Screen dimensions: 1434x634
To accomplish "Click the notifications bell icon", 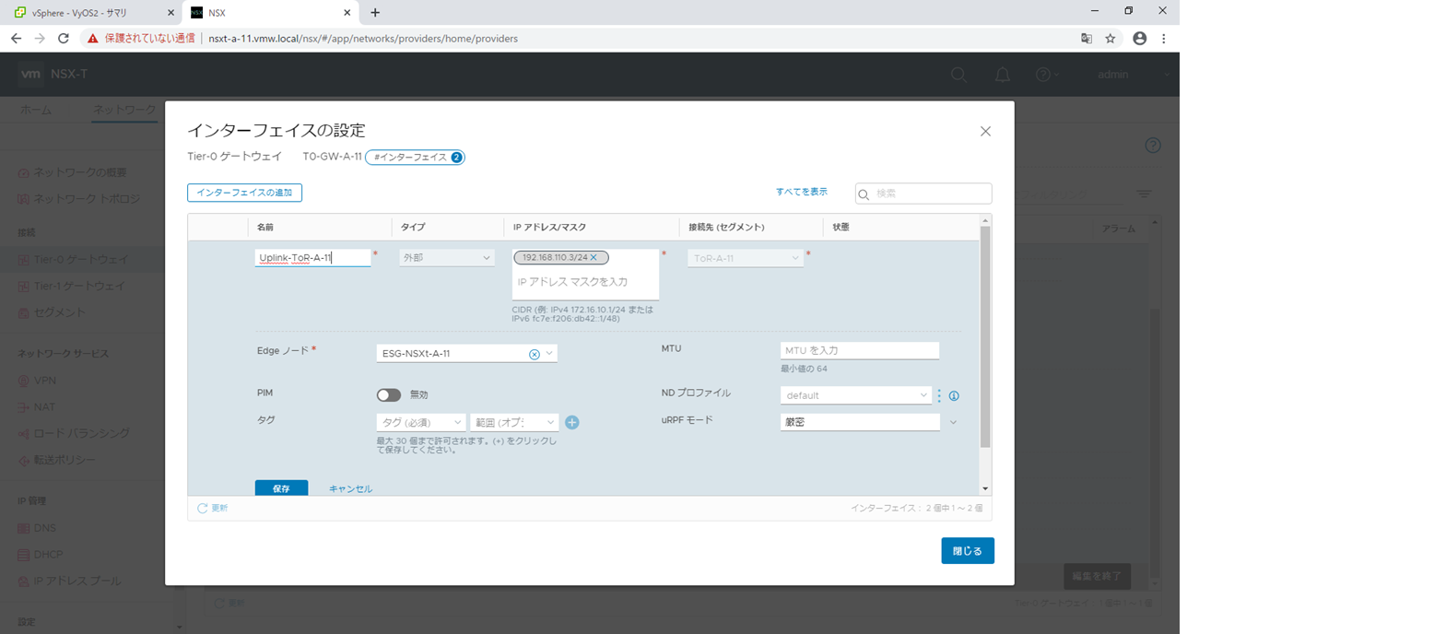I will tap(1003, 75).
